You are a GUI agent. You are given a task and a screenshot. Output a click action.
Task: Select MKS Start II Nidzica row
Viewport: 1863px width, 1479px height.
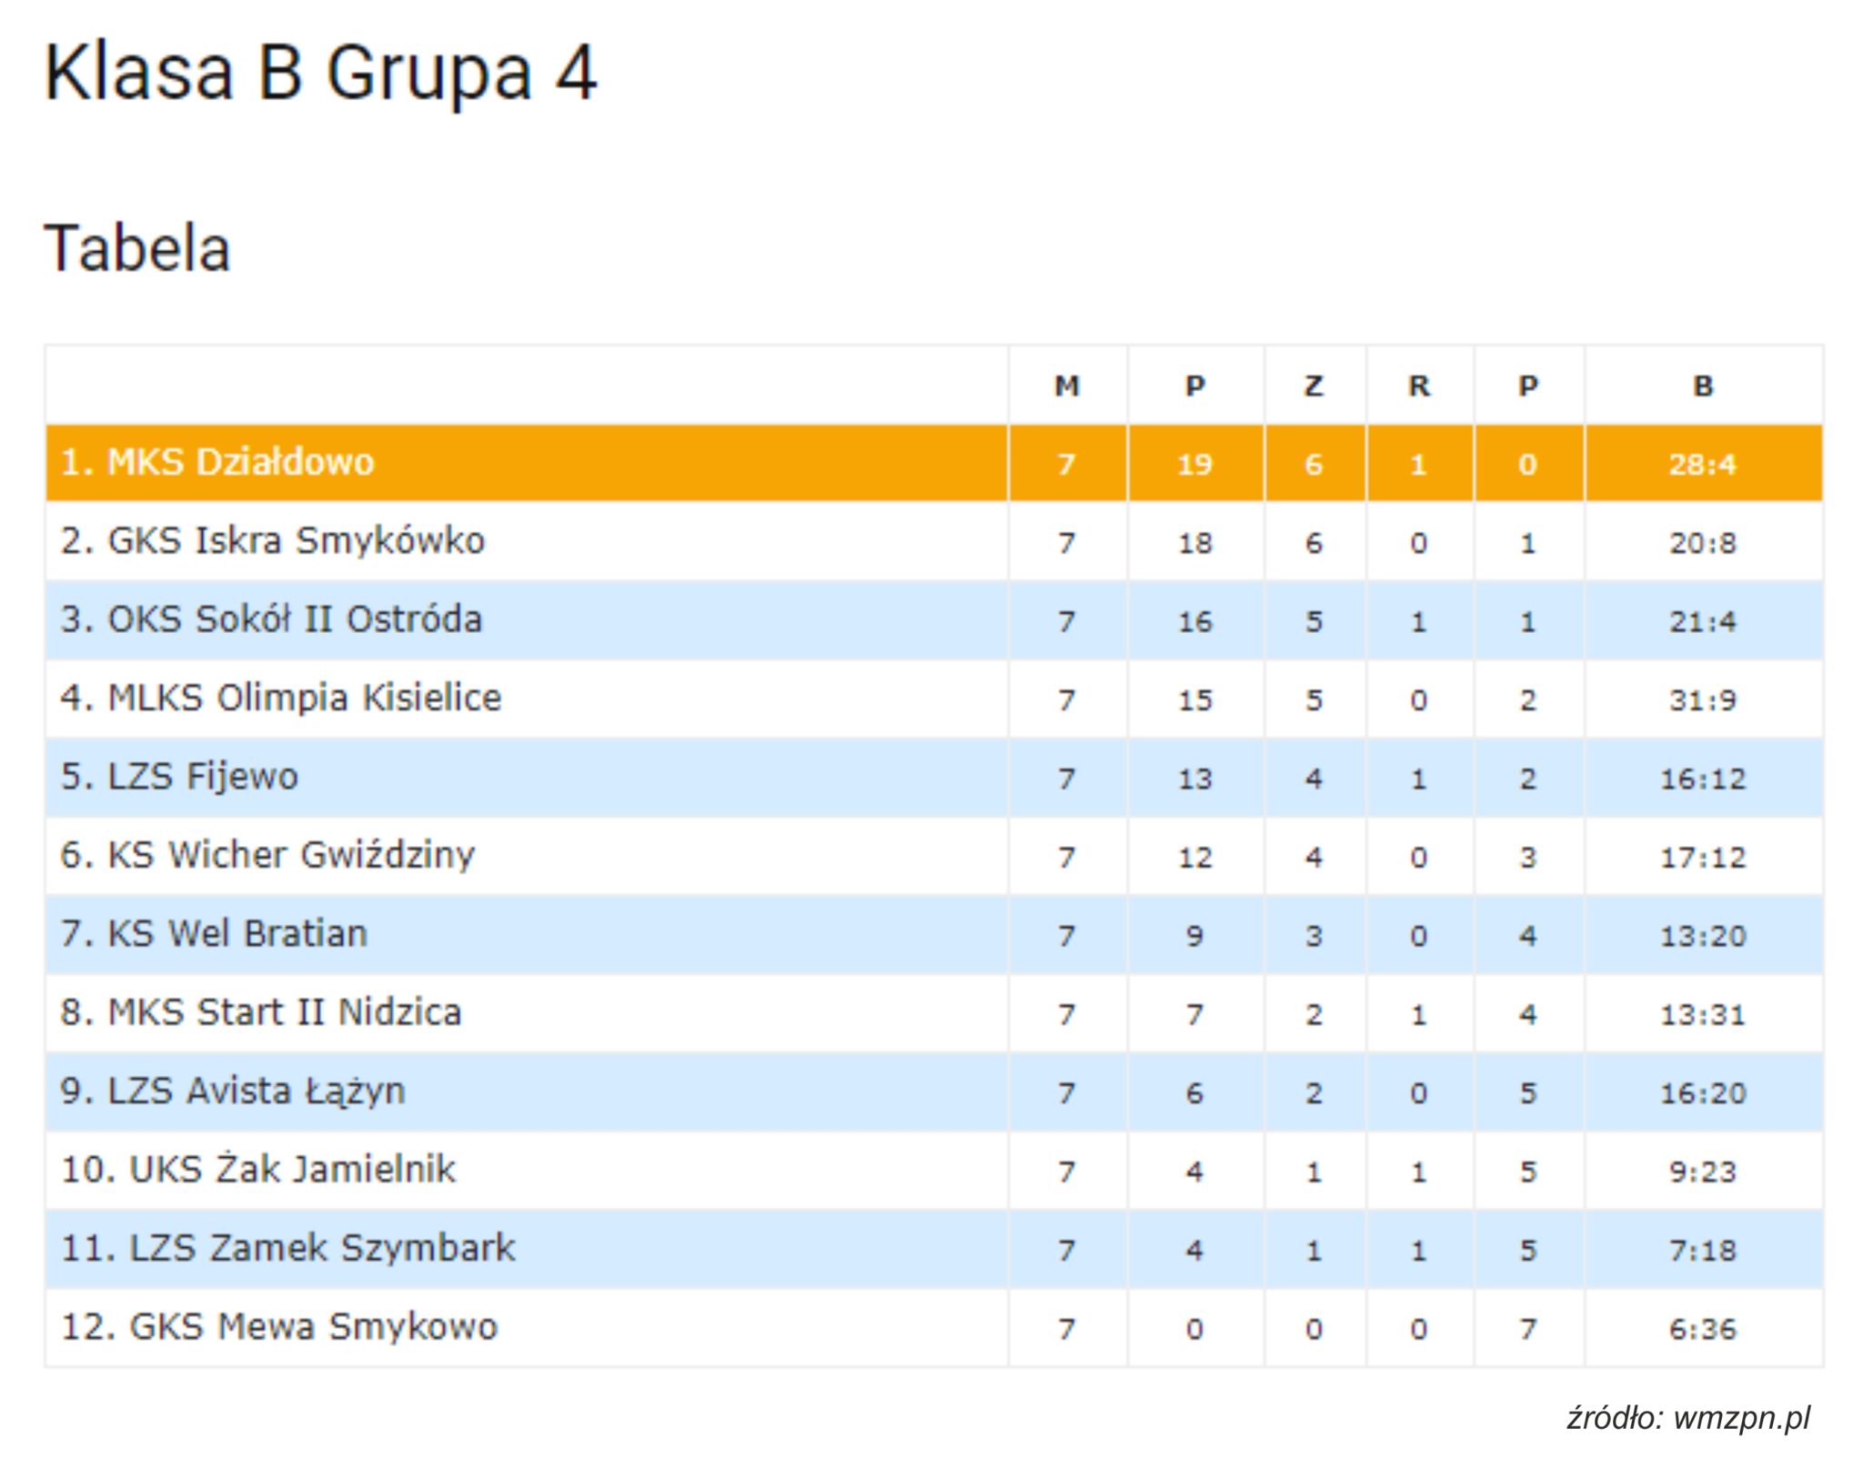(x=934, y=1013)
